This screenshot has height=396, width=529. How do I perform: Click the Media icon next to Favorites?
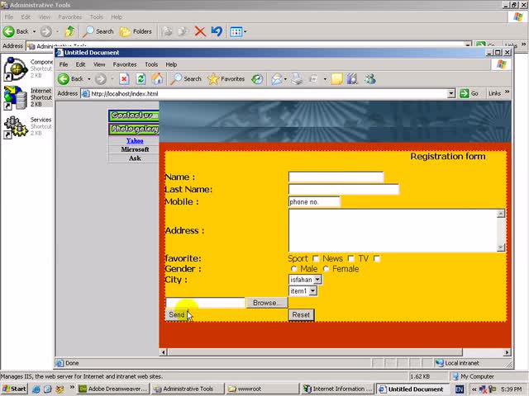click(257, 79)
